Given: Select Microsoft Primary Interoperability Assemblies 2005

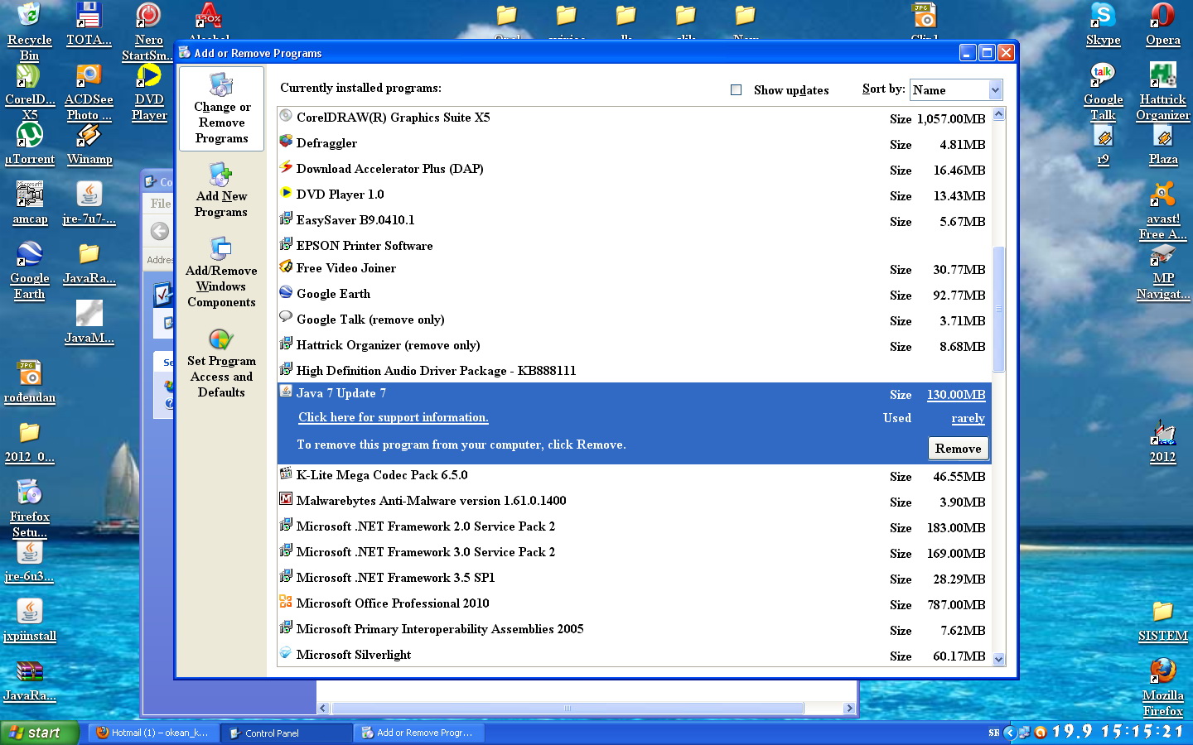Looking at the screenshot, I should [x=634, y=628].
